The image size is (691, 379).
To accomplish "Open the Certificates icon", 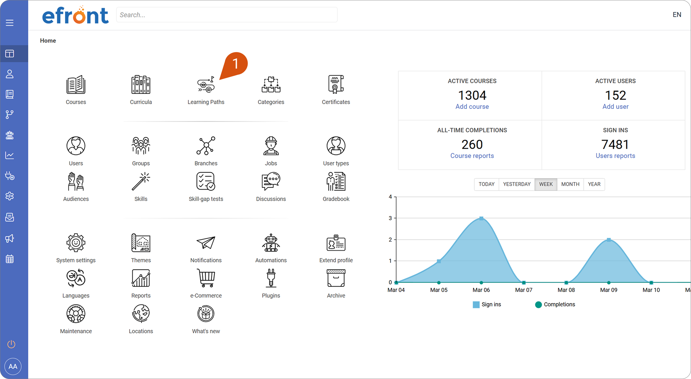I will (x=336, y=85).
